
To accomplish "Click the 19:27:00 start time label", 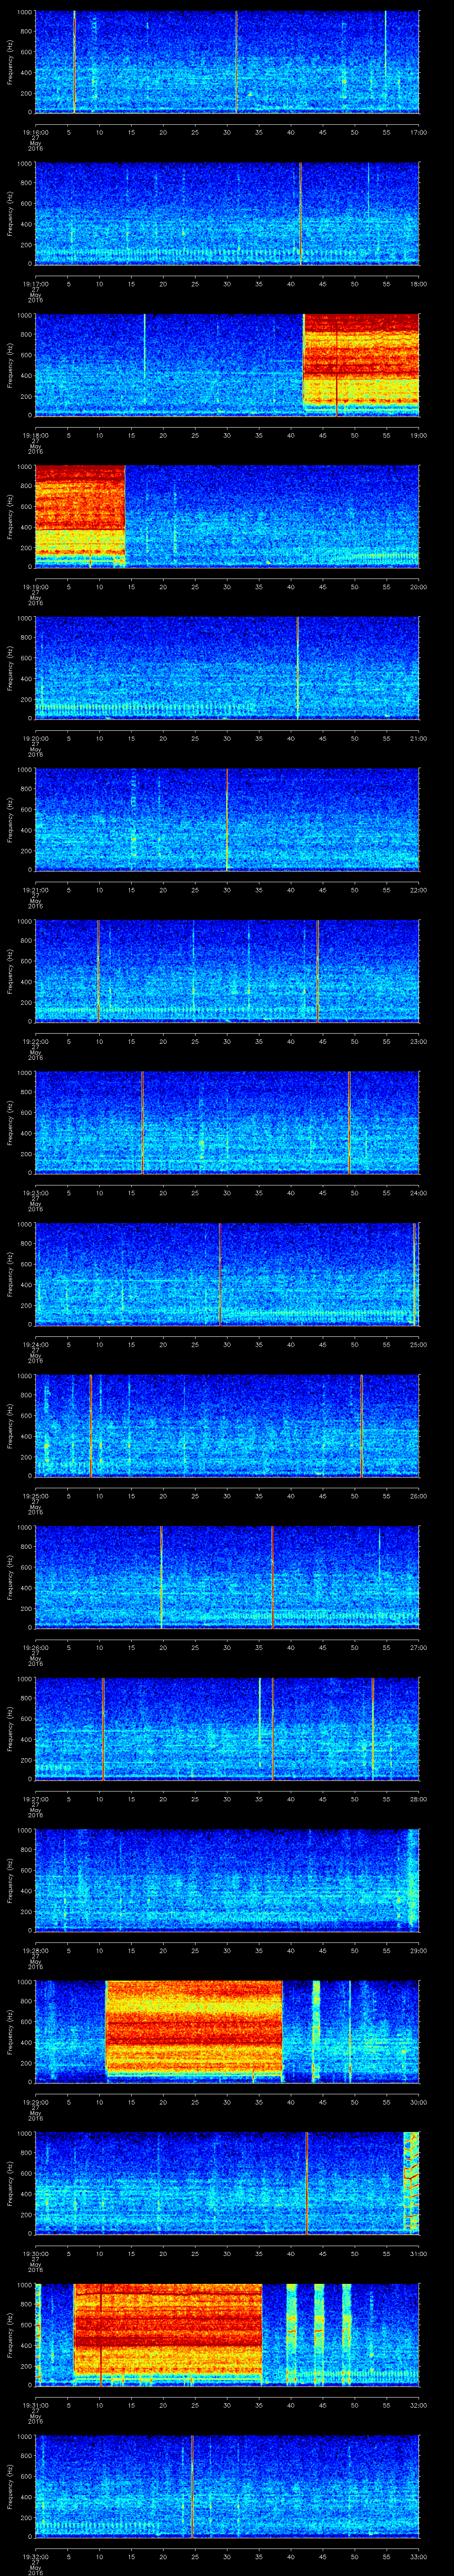I will click(x=35, y=1799).
